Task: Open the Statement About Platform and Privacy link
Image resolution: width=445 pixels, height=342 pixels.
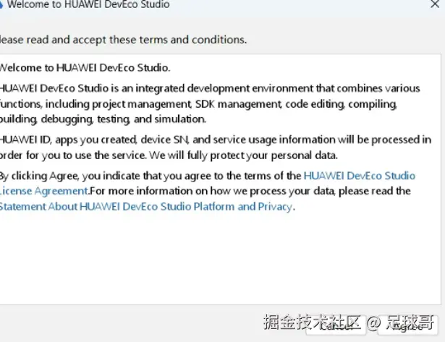Action: click(x=145, y=207)
